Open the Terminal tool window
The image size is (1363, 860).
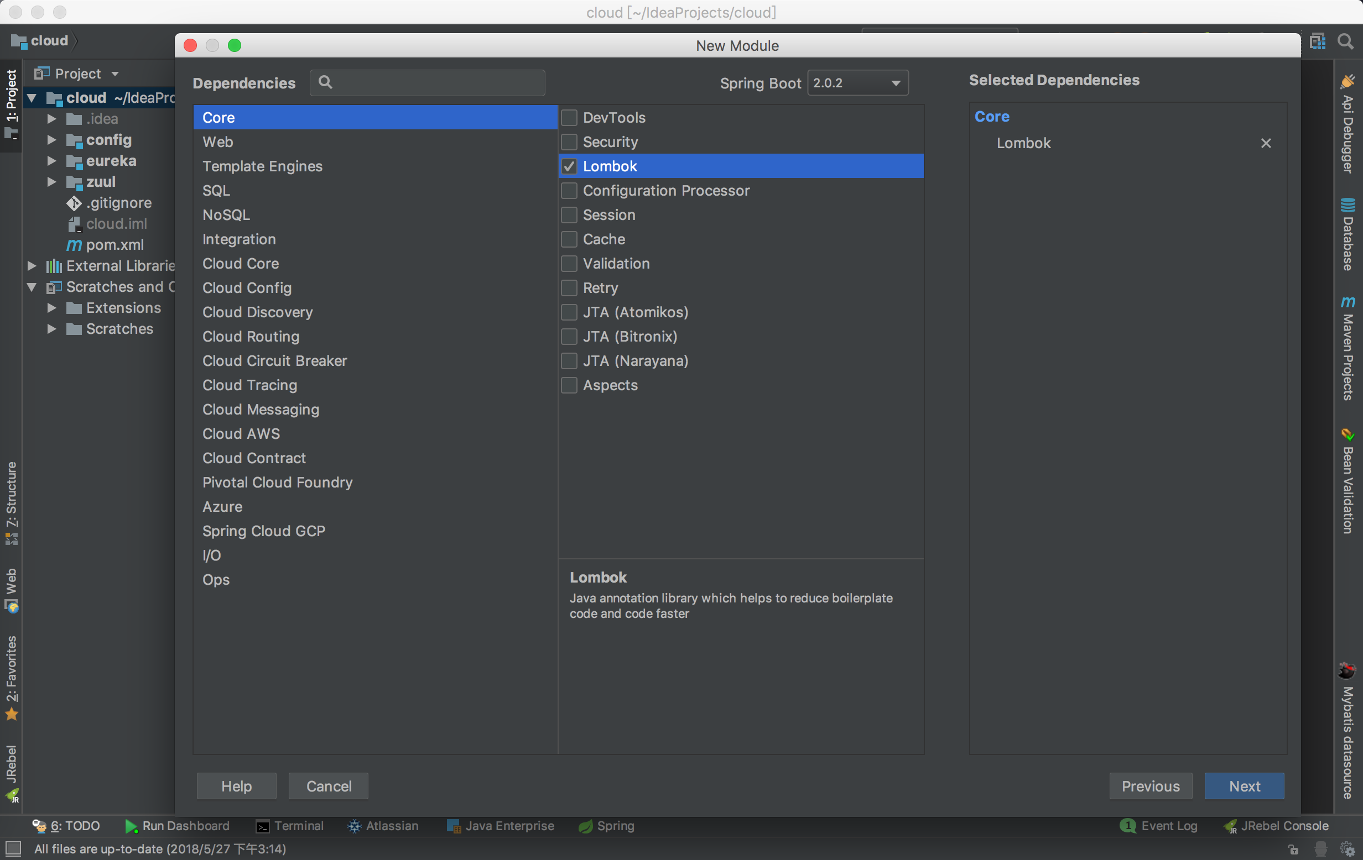(290, 826)
